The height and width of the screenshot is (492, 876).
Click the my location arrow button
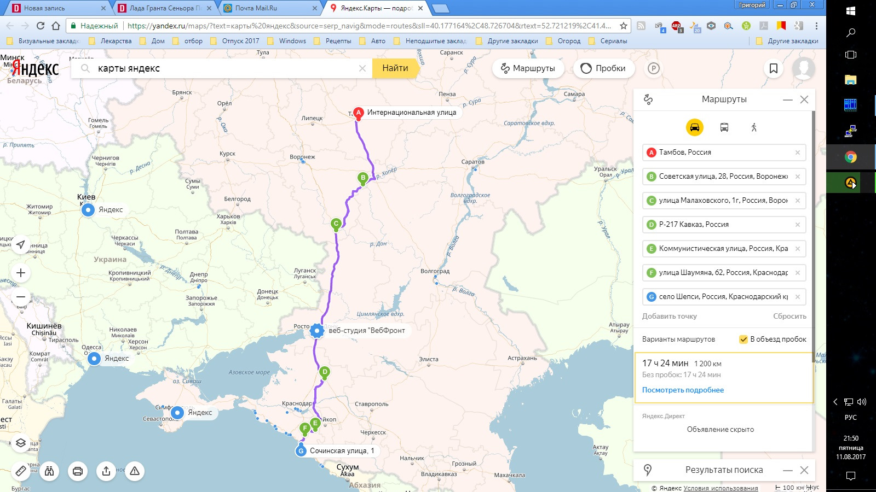click(21, 244)
